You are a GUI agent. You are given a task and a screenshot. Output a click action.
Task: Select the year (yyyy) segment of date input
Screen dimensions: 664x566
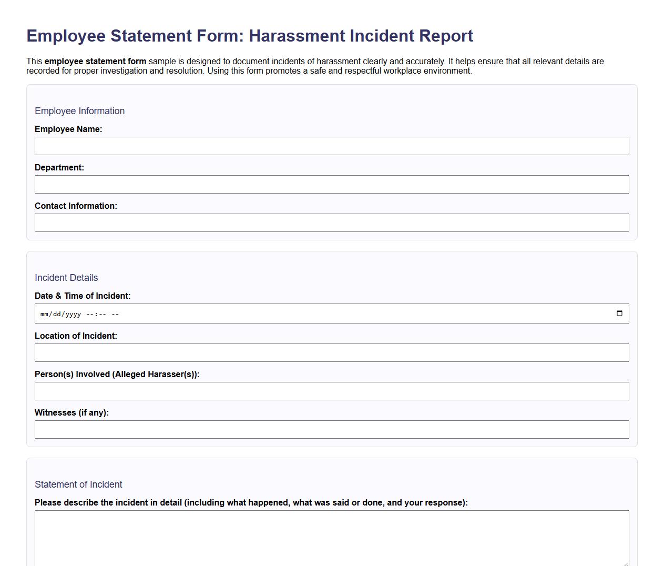[x=74, y=314]
